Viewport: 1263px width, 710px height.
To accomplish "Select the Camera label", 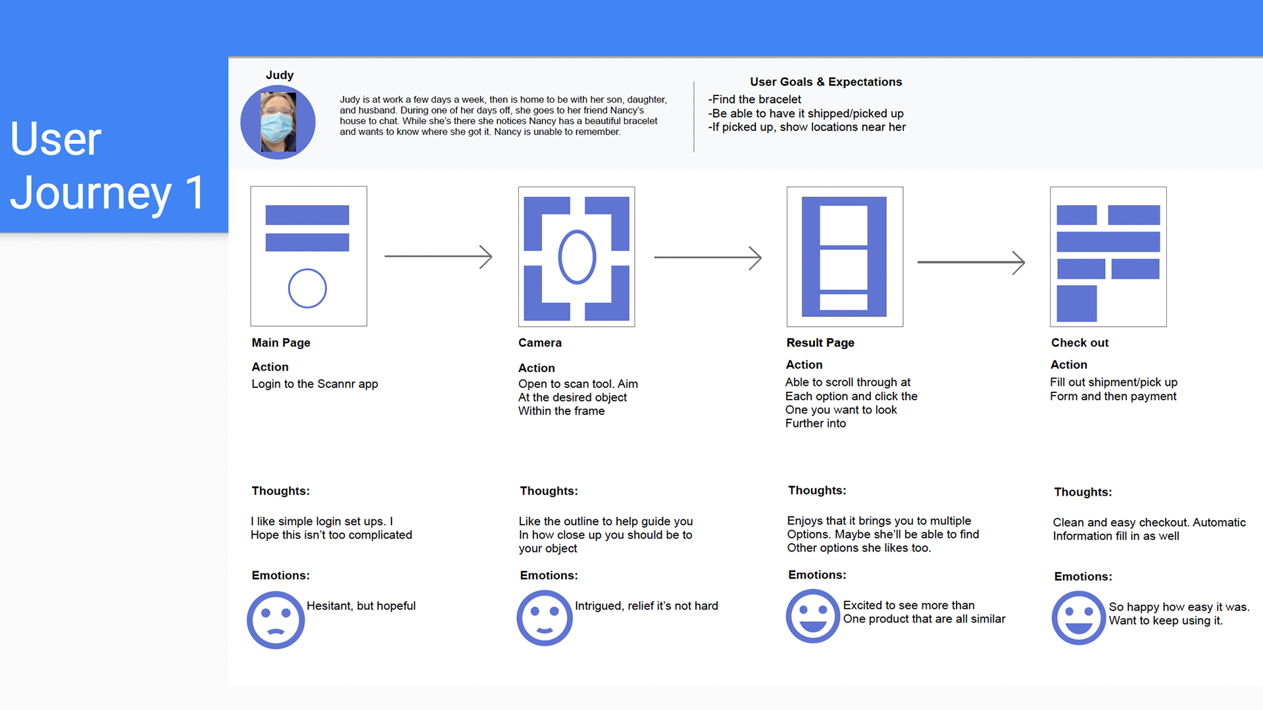I will [540, 343].
